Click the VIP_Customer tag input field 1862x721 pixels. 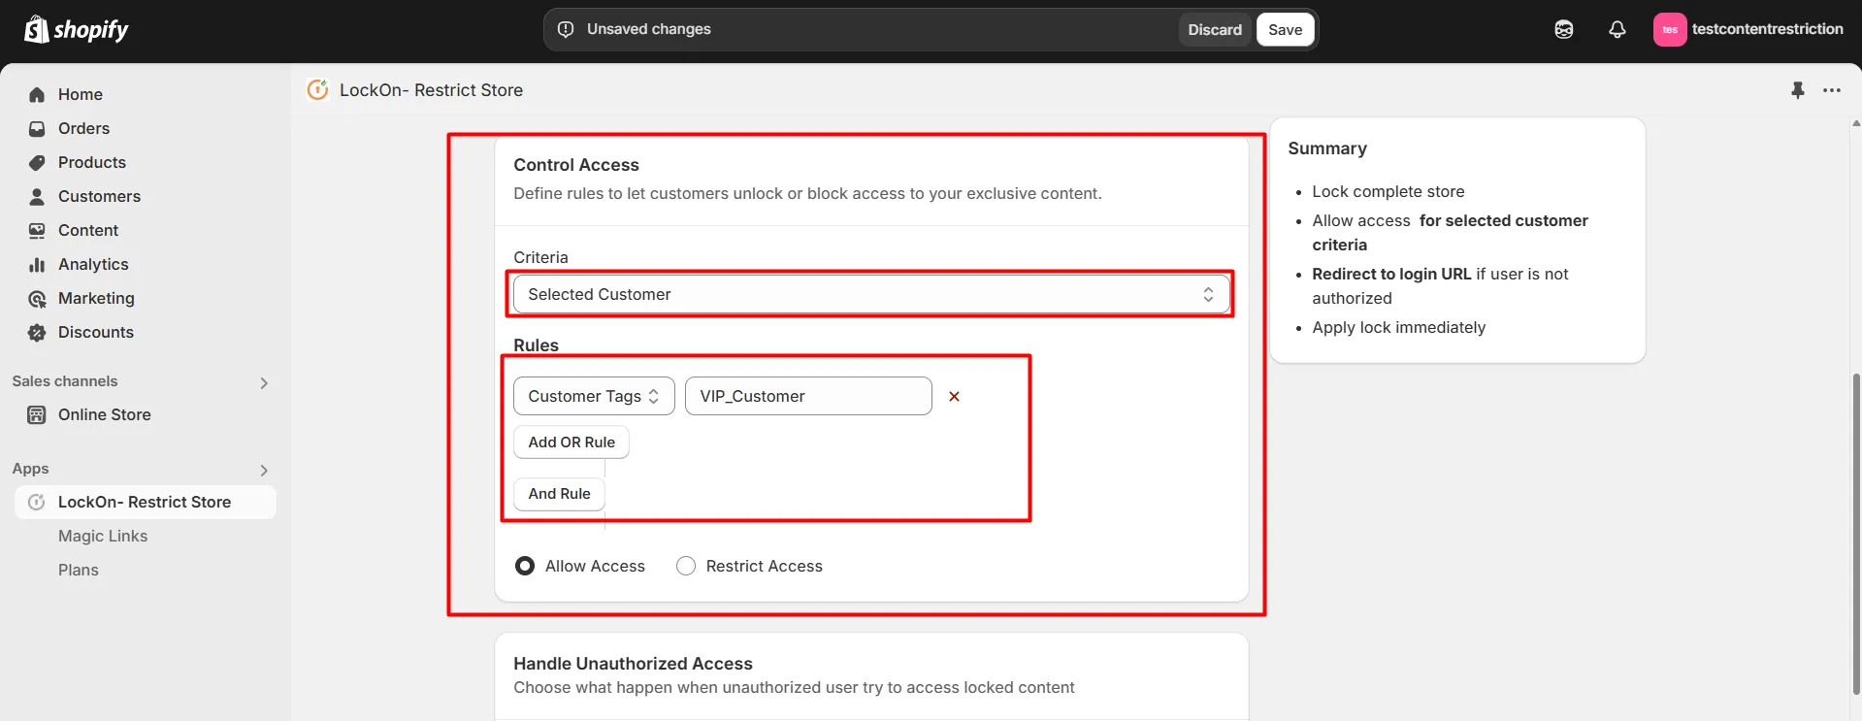808,396
